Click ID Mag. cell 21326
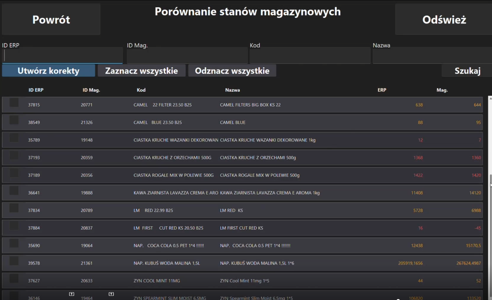This screenshot has width=492, height=300. (87, 122)
